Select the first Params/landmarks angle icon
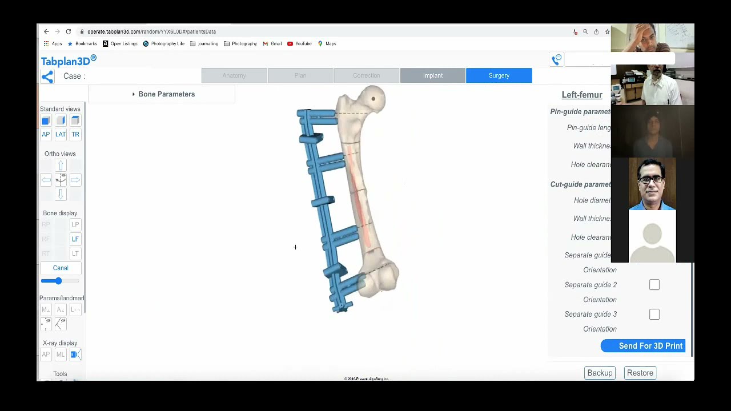731x411 pixels. click(46, 309)
